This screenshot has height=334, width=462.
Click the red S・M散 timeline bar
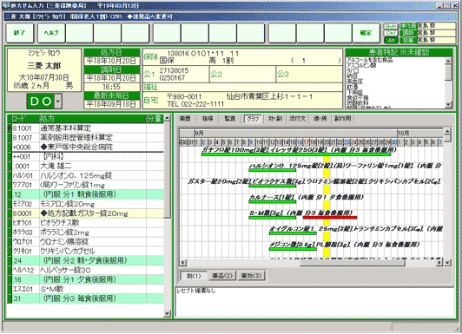[330, 218]
